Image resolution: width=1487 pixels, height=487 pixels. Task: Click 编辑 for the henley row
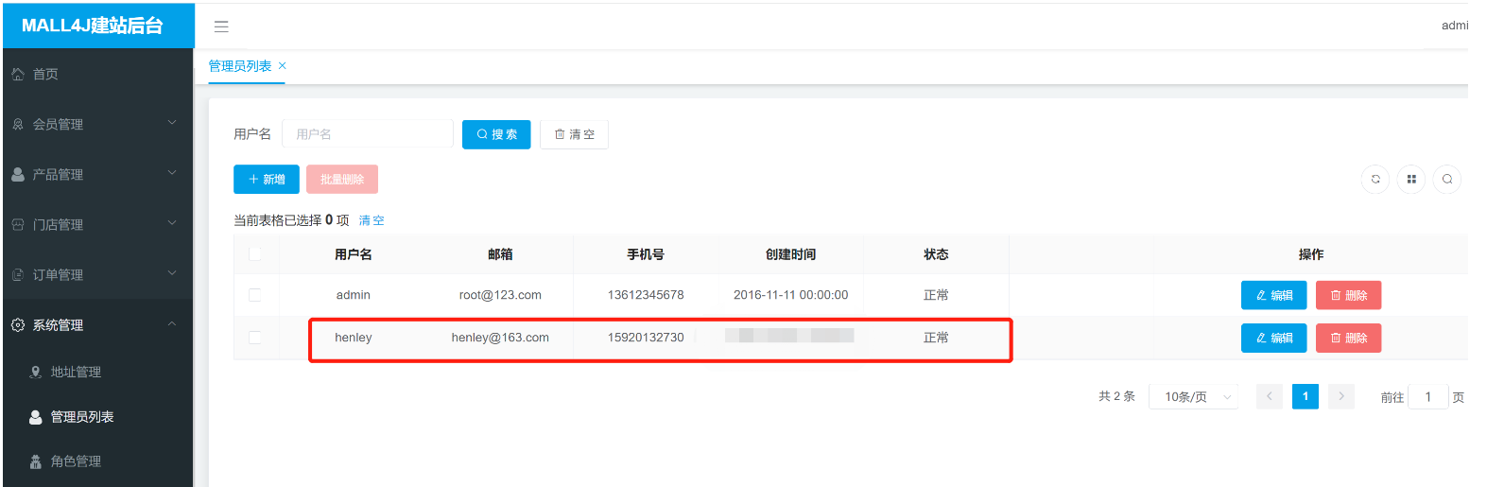point(1273,338)
